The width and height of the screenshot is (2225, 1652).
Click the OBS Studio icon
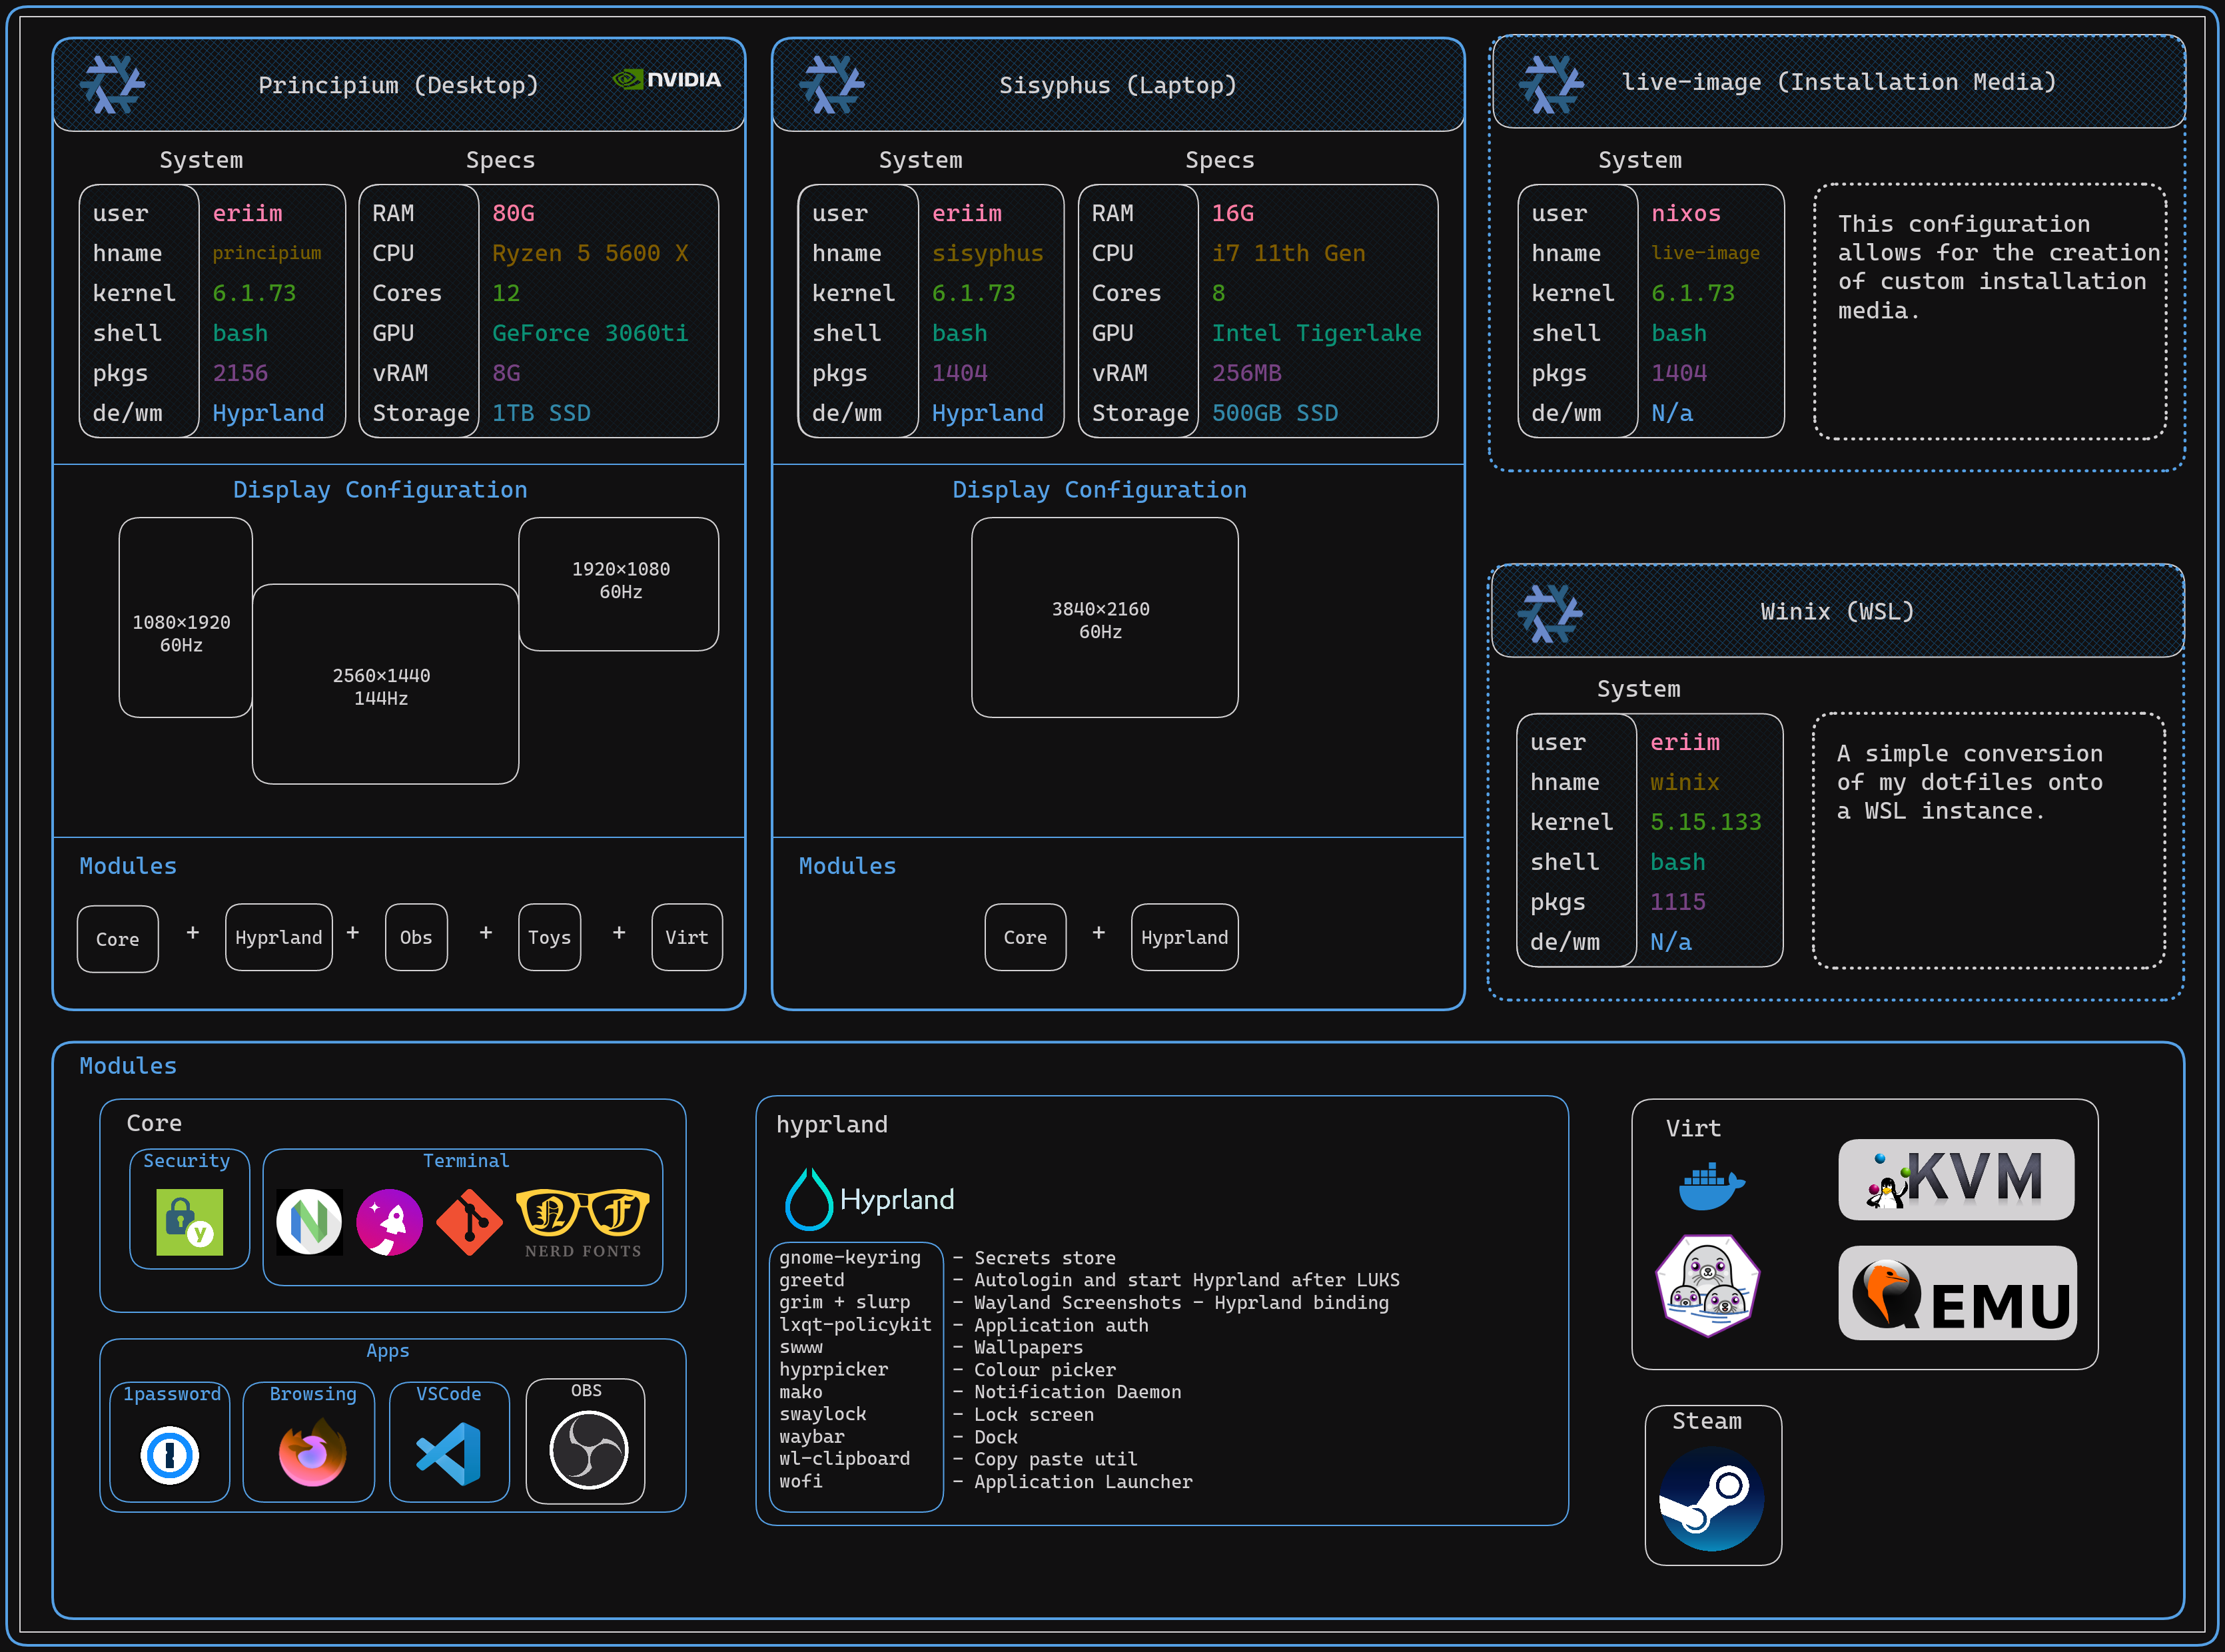(x=588, y=1450)
